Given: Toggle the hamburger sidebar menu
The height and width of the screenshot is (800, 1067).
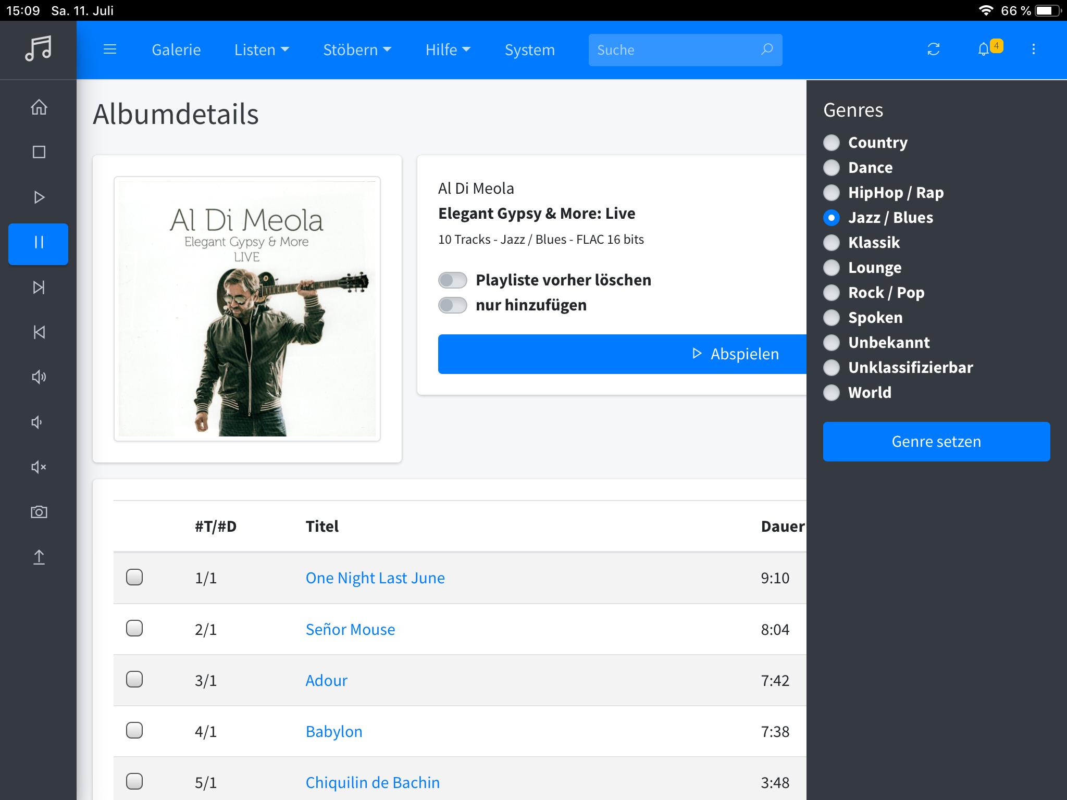Looking at the screenshot, I should pyautogui.click(x=110, y=49).
